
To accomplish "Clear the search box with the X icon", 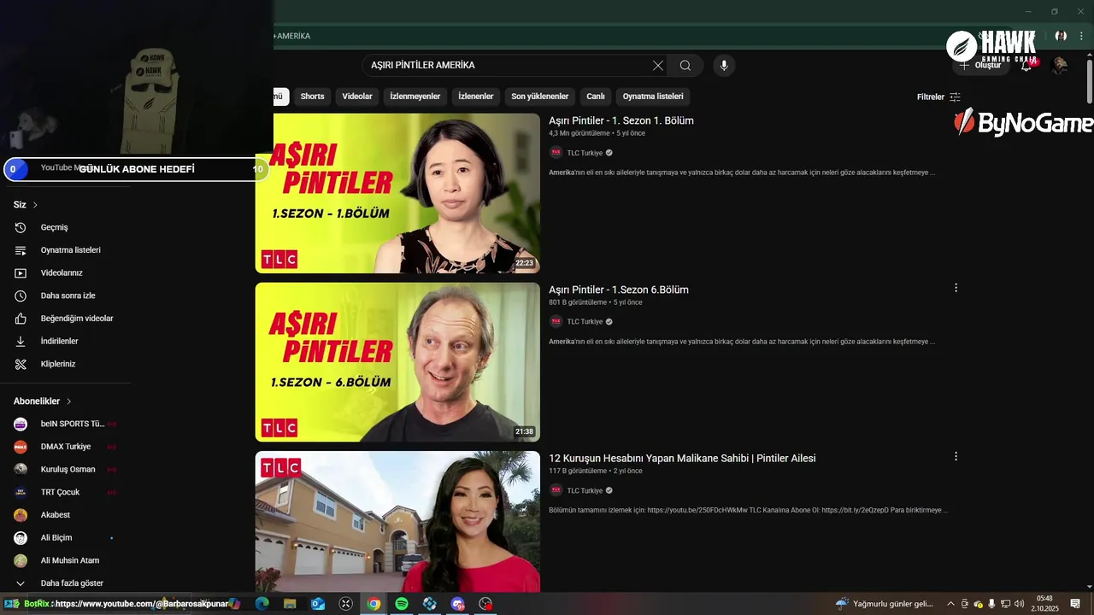I will 658,66.
